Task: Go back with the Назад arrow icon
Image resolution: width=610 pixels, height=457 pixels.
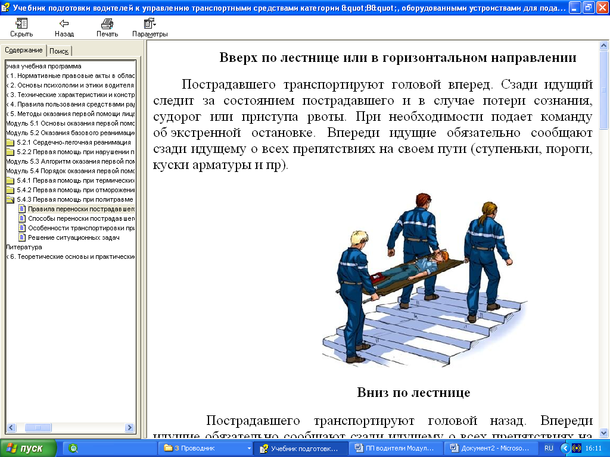Action: [x=64, y=24]
